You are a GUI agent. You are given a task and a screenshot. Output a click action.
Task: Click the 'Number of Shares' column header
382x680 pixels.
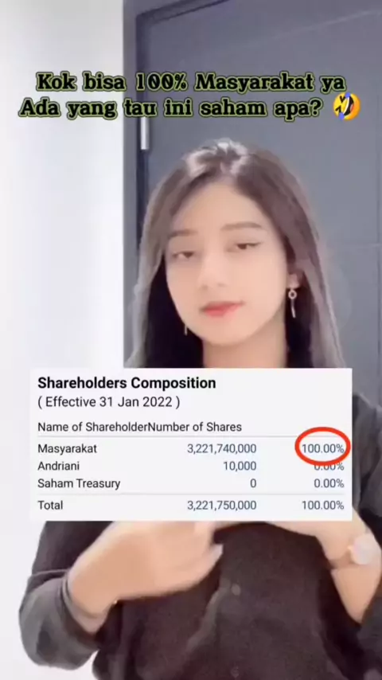pos(195,427)
